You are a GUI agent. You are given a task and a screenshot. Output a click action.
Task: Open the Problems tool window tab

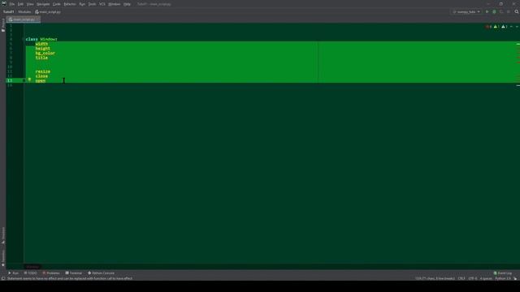[x=51, y=273]
